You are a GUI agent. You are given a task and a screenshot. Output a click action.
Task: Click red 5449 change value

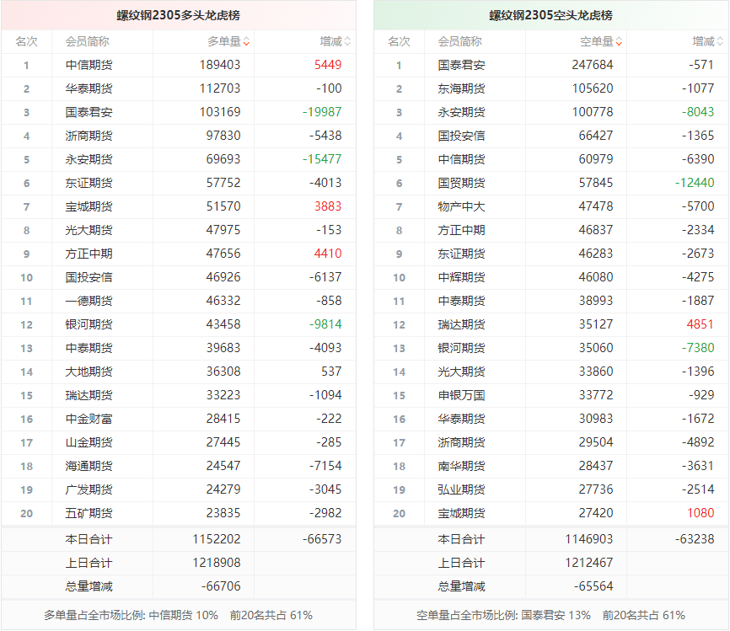click(327, 65)
